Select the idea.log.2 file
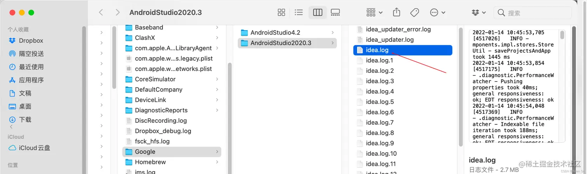 (403, 71)
